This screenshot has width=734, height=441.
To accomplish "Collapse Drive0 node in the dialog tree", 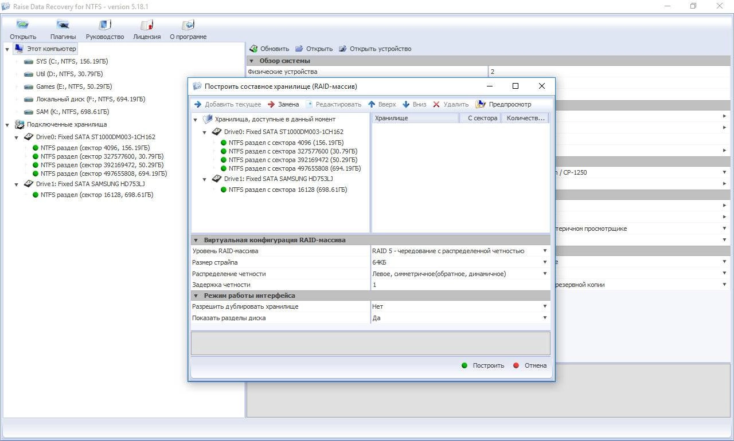I will point(205,132).
